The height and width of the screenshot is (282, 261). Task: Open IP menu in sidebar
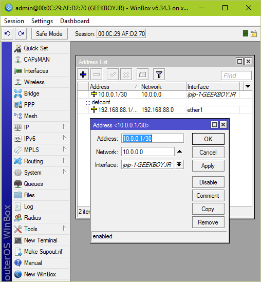[x=41, y=127]
